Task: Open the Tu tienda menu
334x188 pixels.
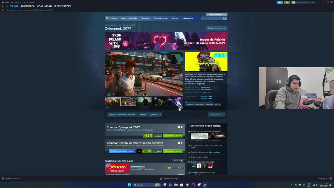Action: 113,18
